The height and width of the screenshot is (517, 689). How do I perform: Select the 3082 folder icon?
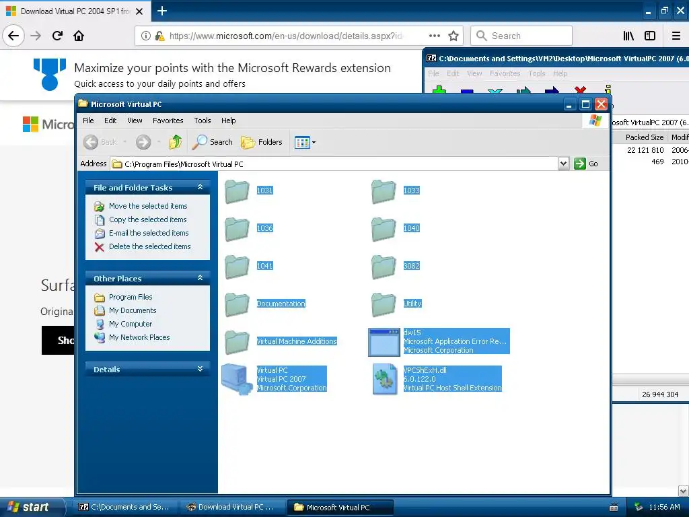384,267
